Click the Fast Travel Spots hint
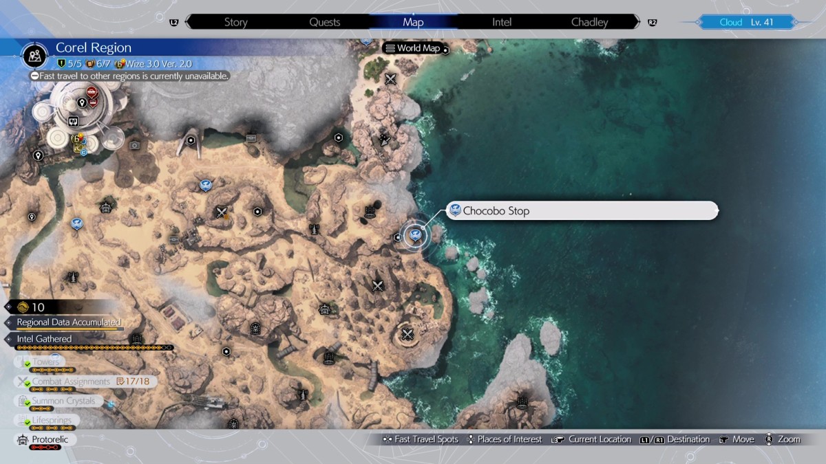 (x=421, y=439)
